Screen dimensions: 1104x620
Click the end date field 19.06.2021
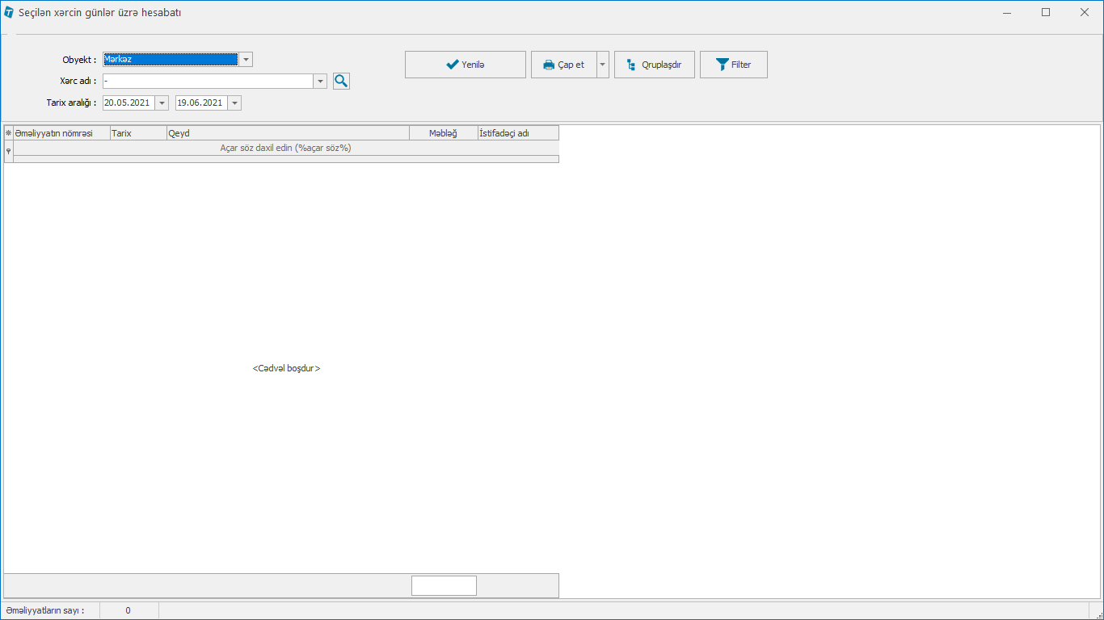coord(200,103)
